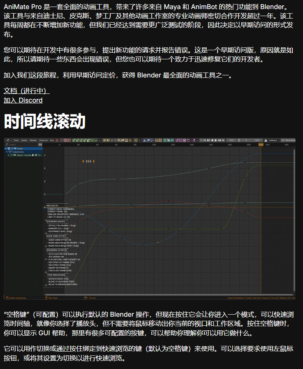The height and width of the screenshot is (369, 303).
Task: Toggle the checkbox on Object Transforms row
Action: tap(36, 155)
